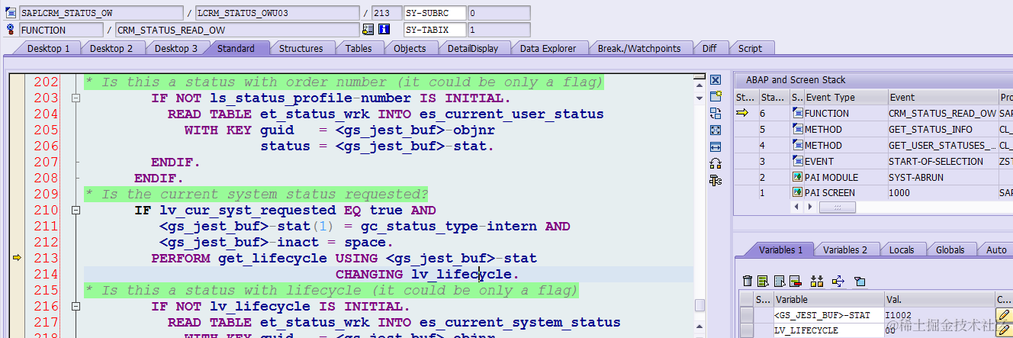Click the PAI MODULE icon in the stack
The height and width of the screenshot is (338, 1013).
coord(797,177)
